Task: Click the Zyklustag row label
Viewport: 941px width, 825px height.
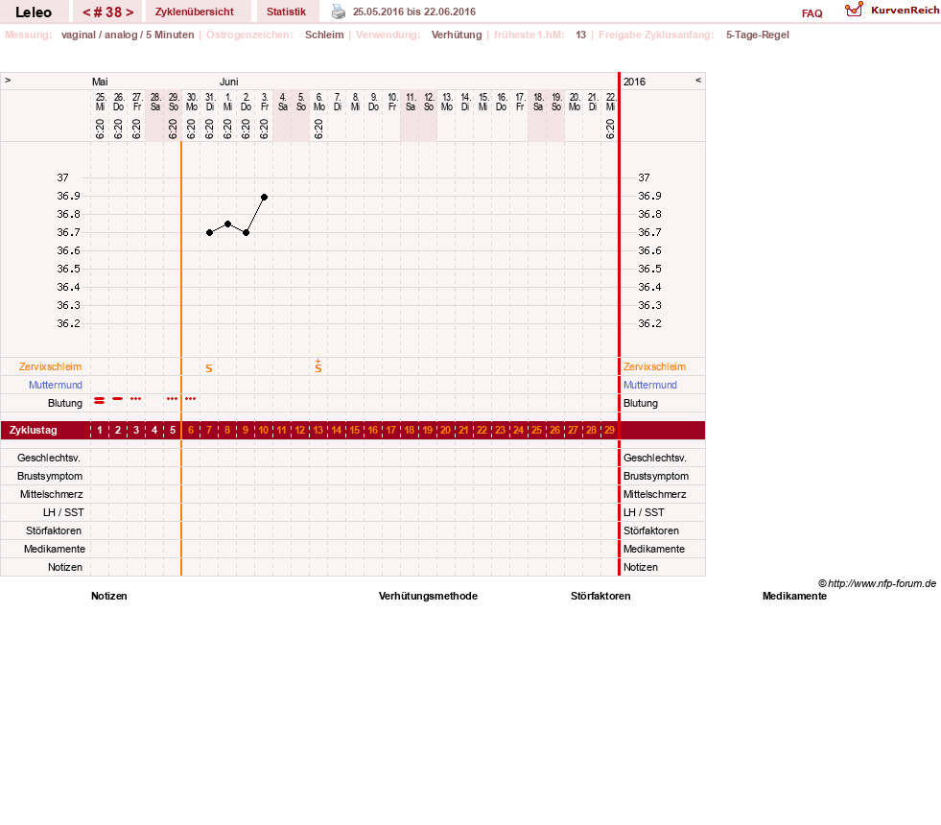Action: click(33, 430)
